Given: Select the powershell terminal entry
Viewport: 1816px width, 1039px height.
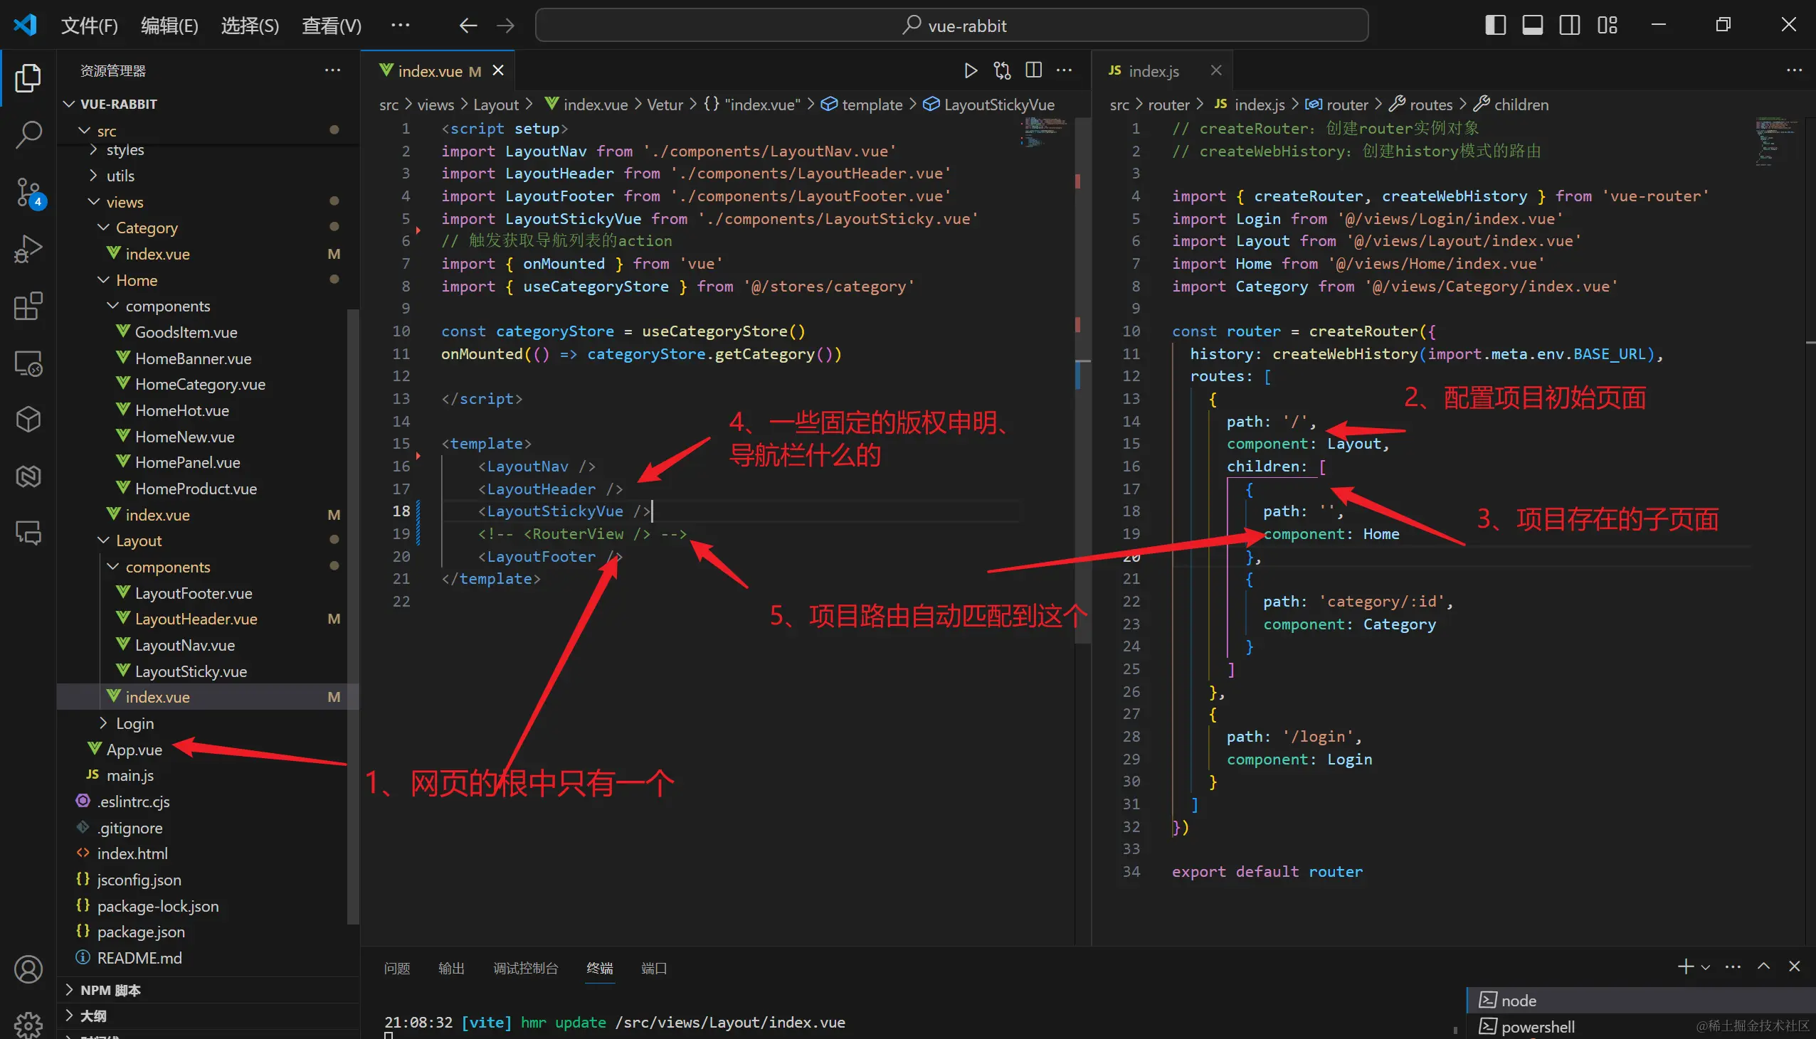Looking at the screenshot, I should click(x=1537, y=1026).
